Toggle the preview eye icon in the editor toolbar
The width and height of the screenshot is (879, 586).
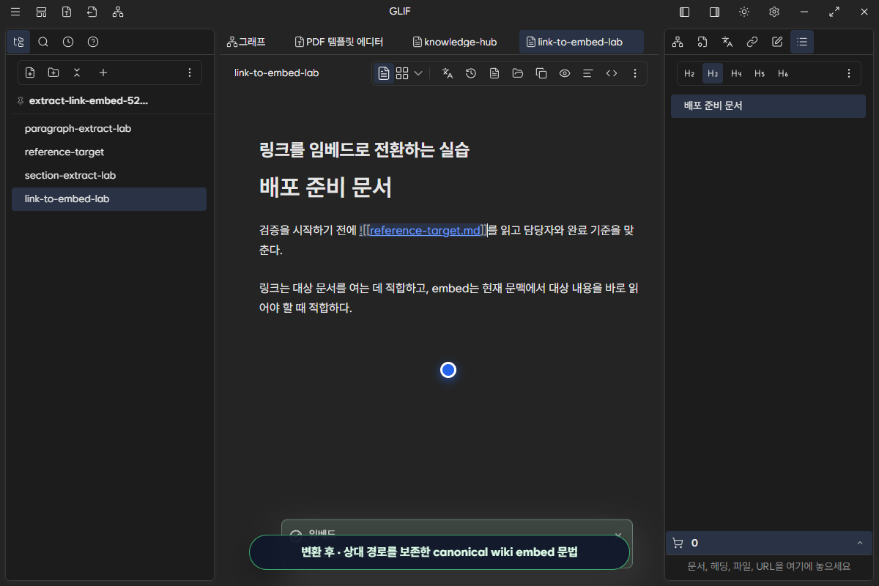pyautogui.click(x=565, y=73)
